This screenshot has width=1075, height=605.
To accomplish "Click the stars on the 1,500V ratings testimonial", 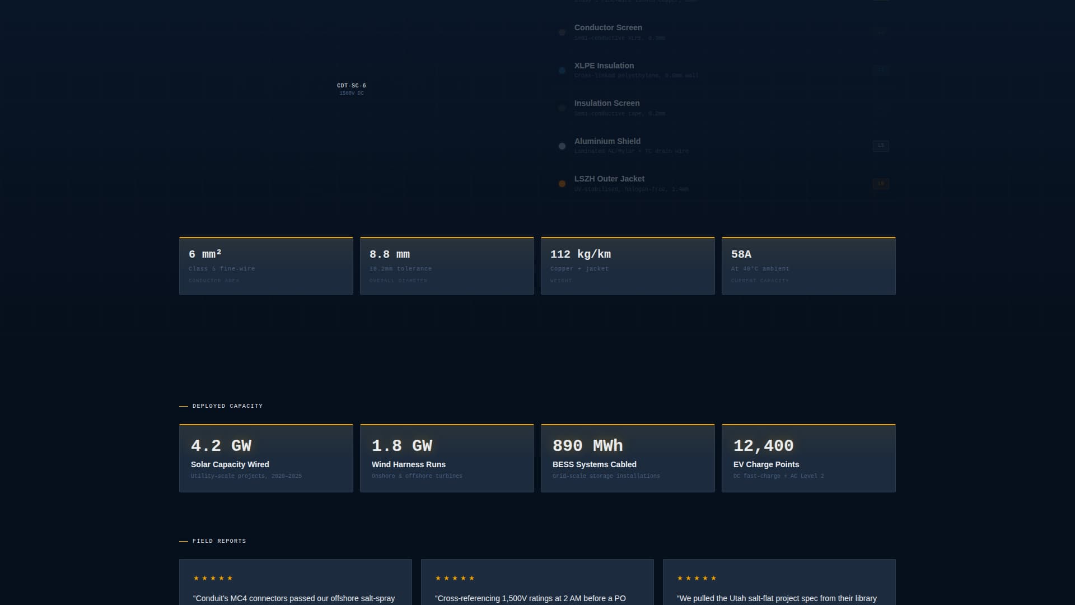I will pos(455,578).
